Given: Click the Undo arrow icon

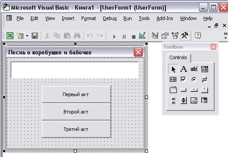Looking at the screenshot, I should tap(90, 36).
